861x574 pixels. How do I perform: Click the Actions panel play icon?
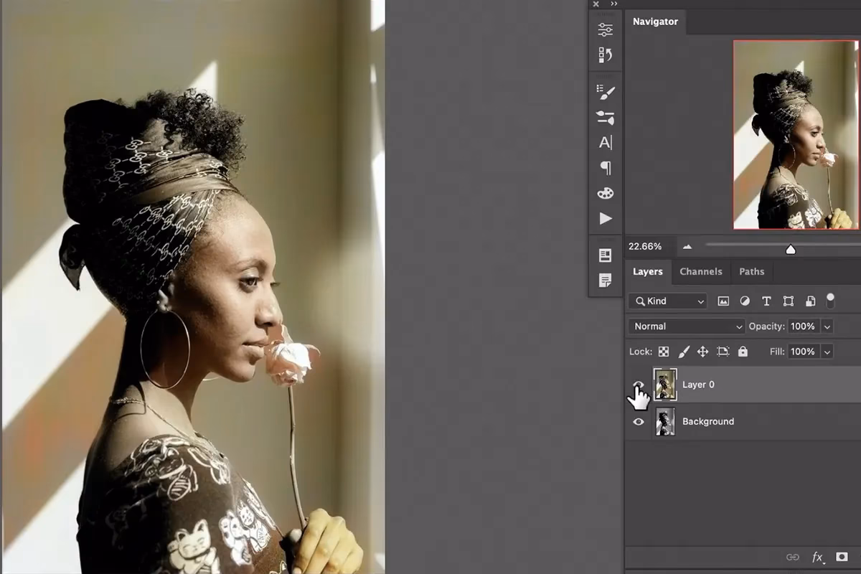point(606,219)
